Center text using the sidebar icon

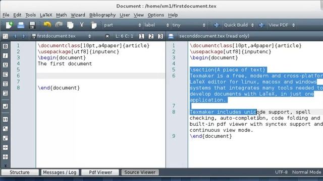[x=6, y=84]
